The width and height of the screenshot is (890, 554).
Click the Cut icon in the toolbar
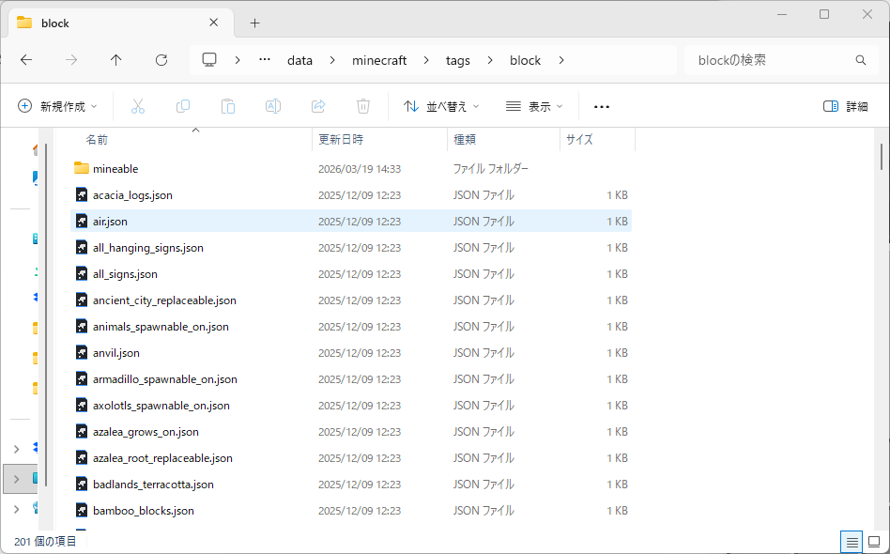(138, 105)
